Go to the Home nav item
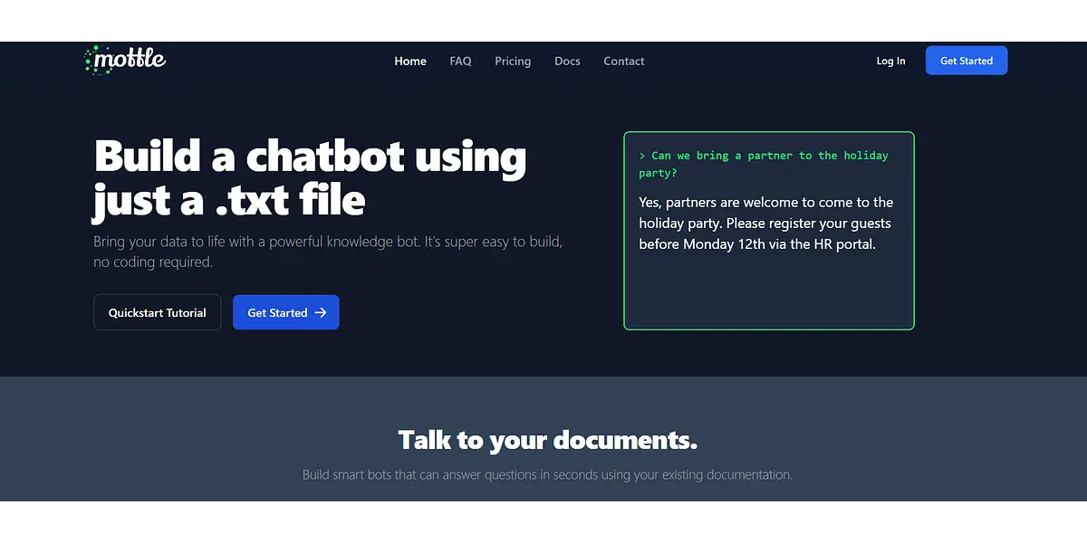The image size is (1087, 543). point(410,62)
